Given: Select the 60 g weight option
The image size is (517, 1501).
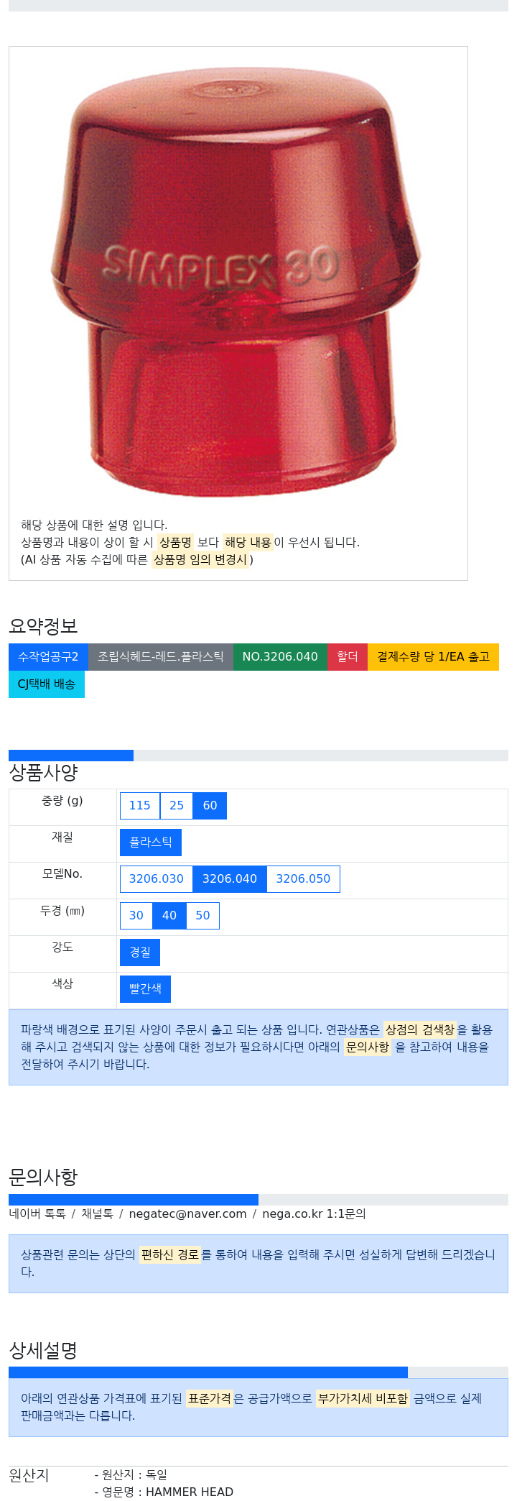Looking at the screenshot, I should [x=210, y=805].
